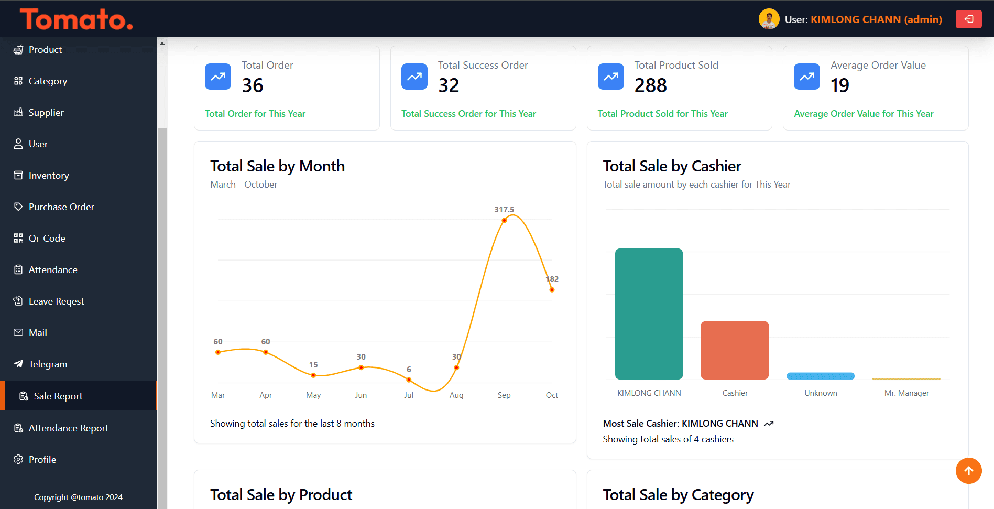The width and height of the screenshot is (994, 509).
Task: Click the Telegram paper plane icon
Action: 18,364
